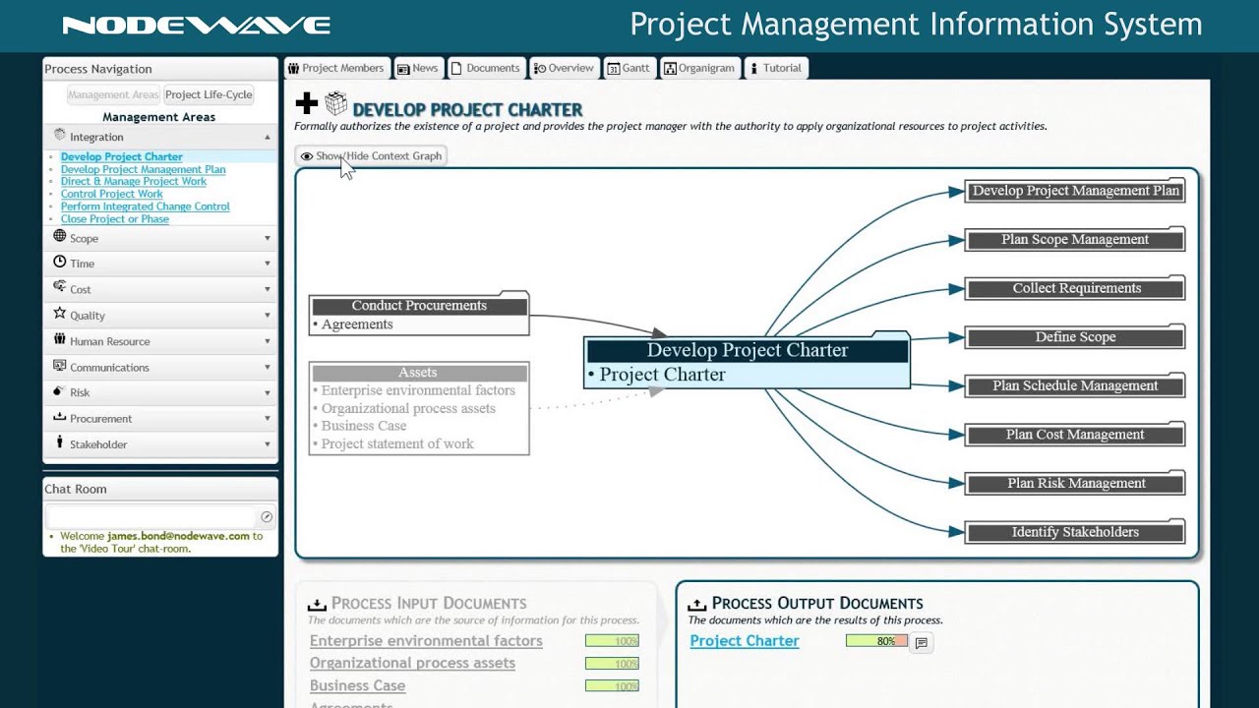Click the plus icon beside Develop Project Charter title
Viewport: 1259px width, 708px height.
(306, 103)
